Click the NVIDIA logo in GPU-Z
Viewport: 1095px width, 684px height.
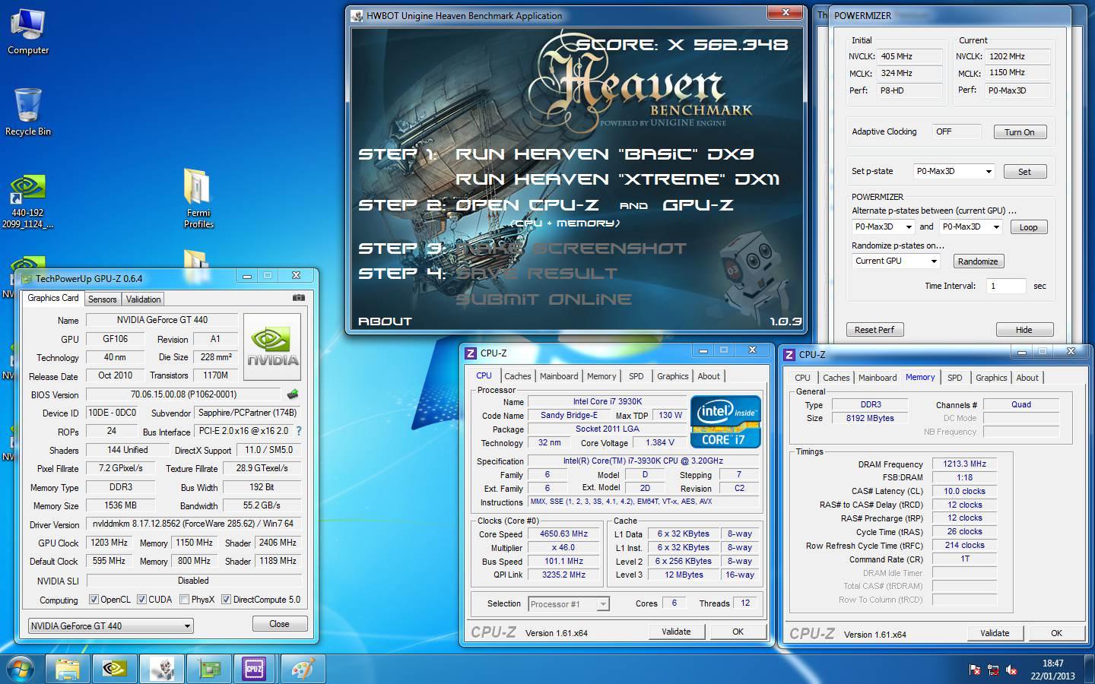point(272,347)
